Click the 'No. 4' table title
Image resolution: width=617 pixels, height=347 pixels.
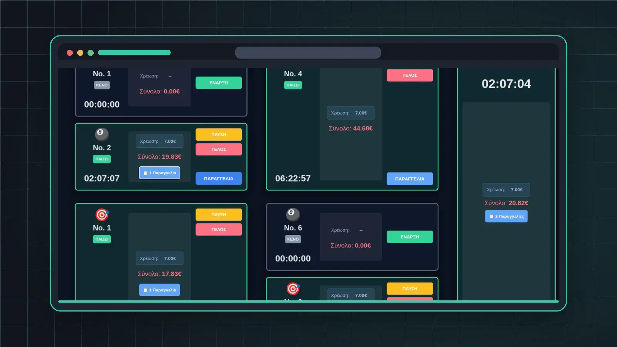tap(293, 74)
